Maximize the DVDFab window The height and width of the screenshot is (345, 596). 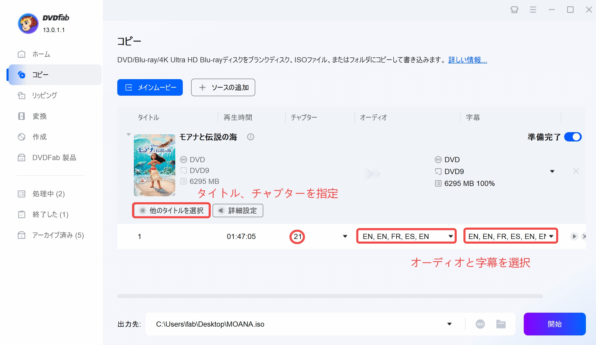tap(570, 10)
